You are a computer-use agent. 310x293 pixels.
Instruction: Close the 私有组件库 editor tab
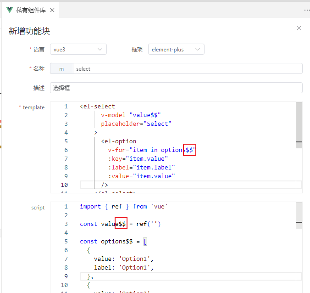click(x=52, y=10)
